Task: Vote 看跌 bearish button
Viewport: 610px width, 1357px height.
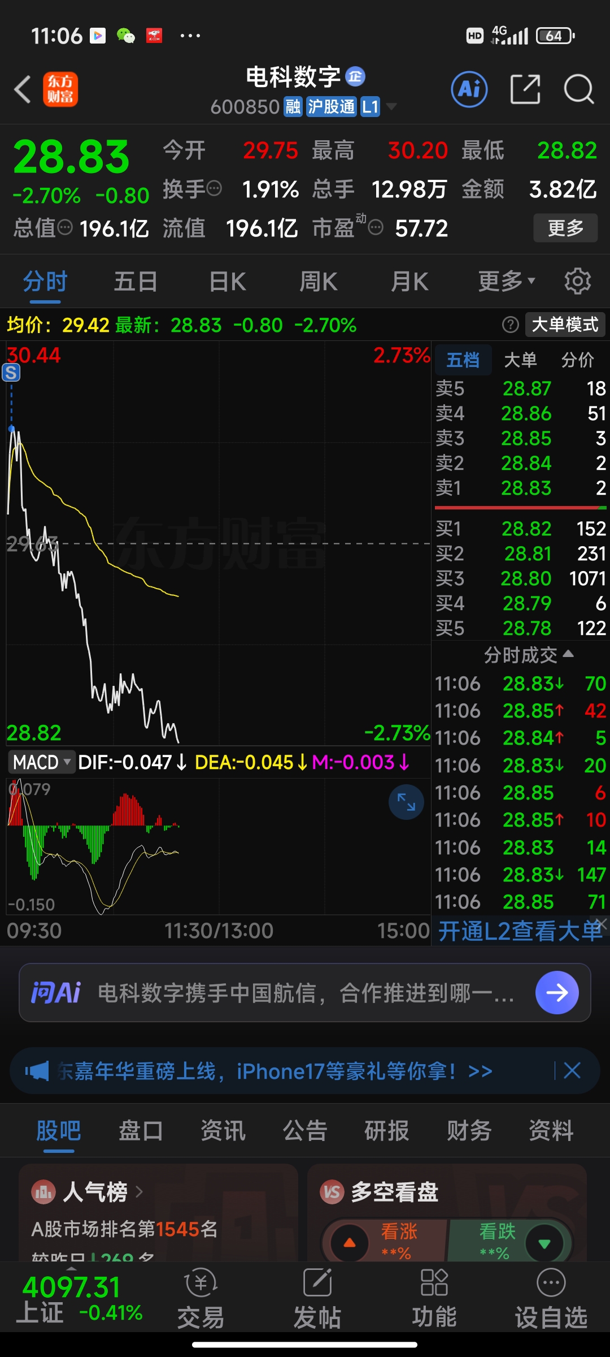Action: [510, 1241]
